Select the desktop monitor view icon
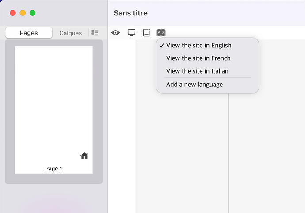The image size is (305, 213). [131, 32]
